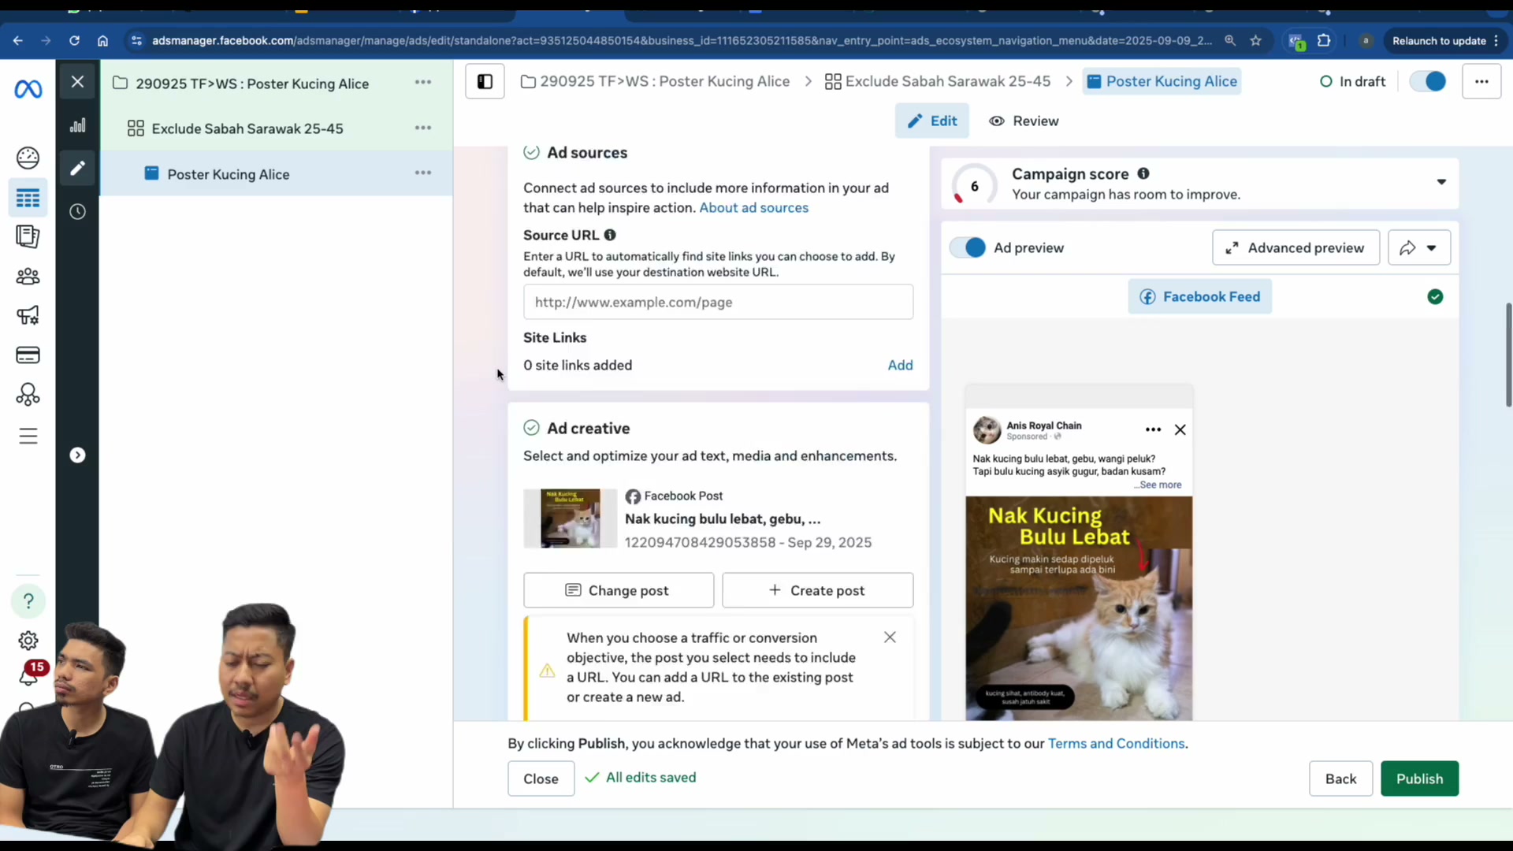
Task: Click the Create post button
Action: pos(817,590)
